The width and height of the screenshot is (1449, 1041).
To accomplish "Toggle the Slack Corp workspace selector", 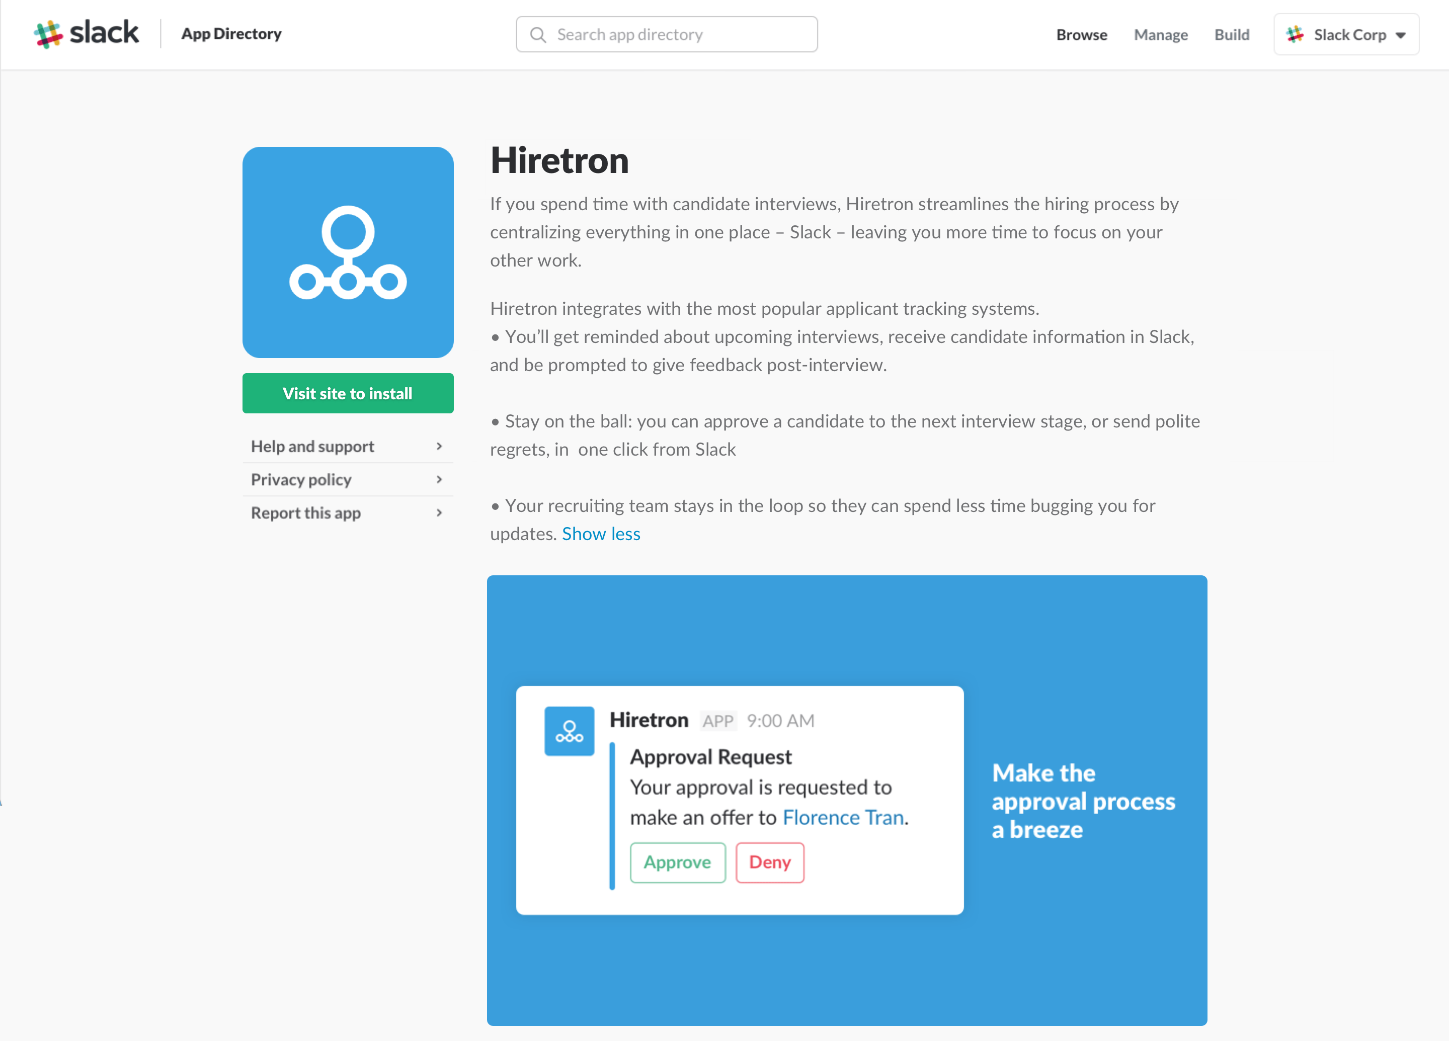I will pos(1348,34).
